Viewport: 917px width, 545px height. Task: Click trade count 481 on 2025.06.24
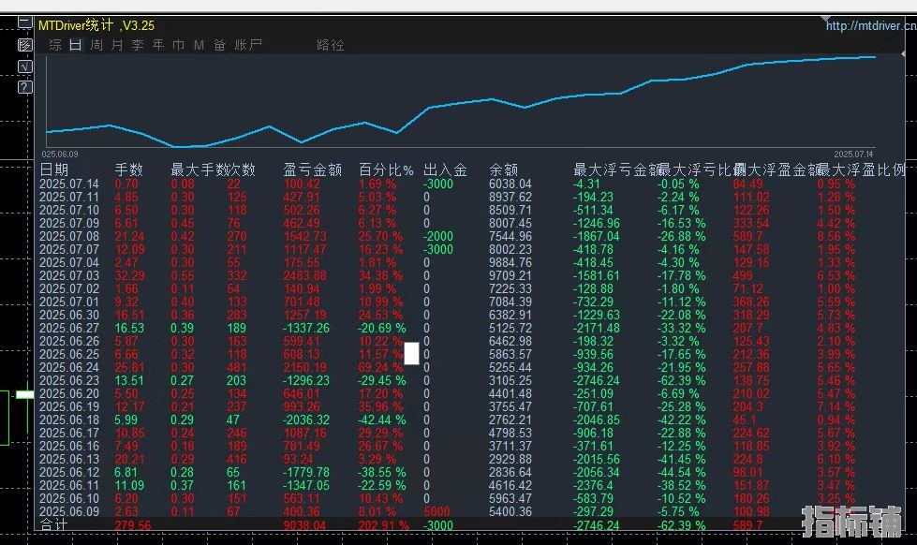click(236, 367)
